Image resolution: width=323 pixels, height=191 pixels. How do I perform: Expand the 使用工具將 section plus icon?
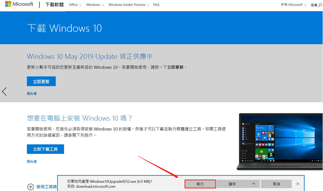[x=30, y=187]
